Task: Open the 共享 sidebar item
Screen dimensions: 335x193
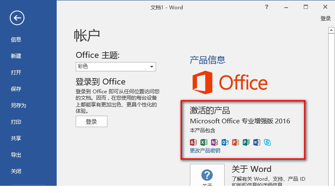Action: pyautogui.click(x=16, y=138)
